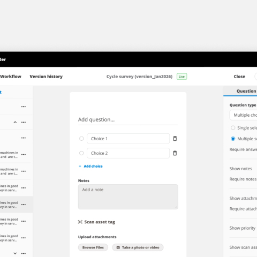Click the plus icon beside Add choice
The image size is (257, 257).
click(x=80, y=166)
